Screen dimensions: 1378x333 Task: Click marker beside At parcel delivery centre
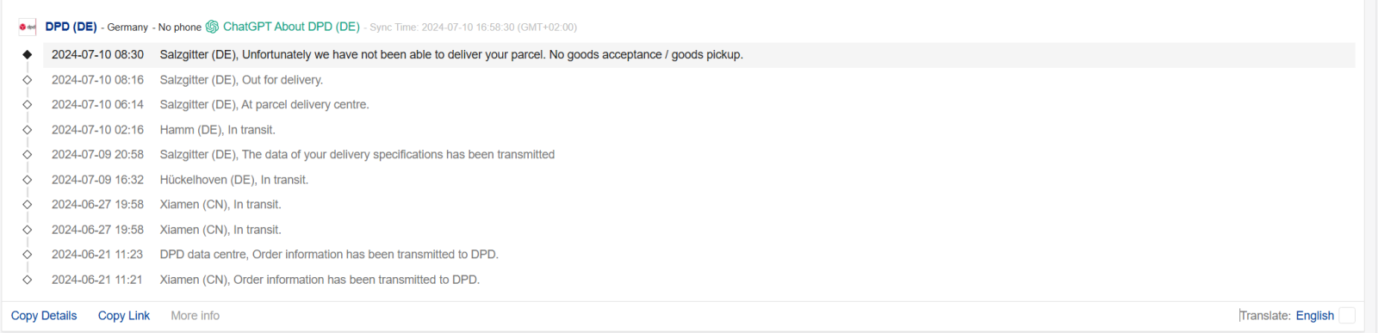28,105
